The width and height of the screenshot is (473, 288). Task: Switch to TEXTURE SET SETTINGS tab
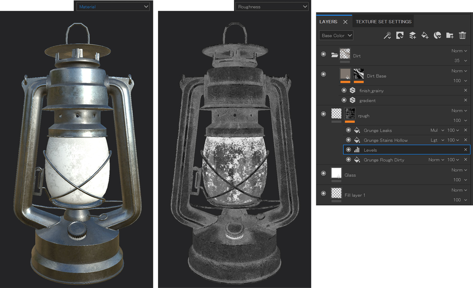(383, 22)
